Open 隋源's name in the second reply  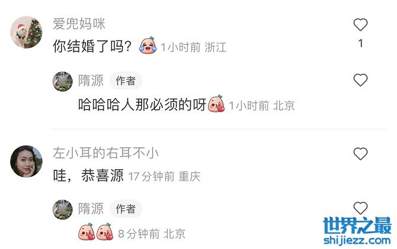click(x=91, y=209)
